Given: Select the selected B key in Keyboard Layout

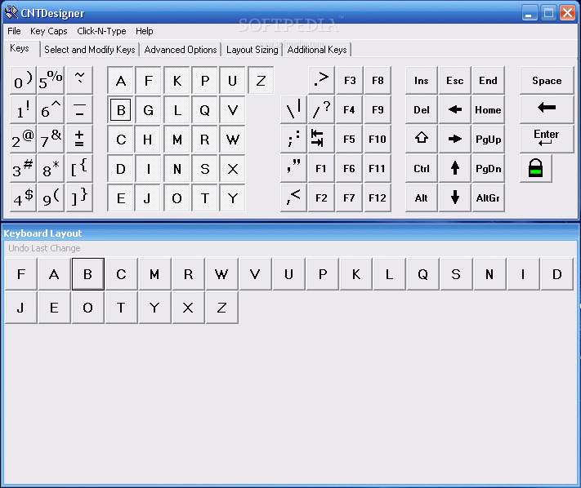Looking at the screenshot, I should (x=87, y=274).
